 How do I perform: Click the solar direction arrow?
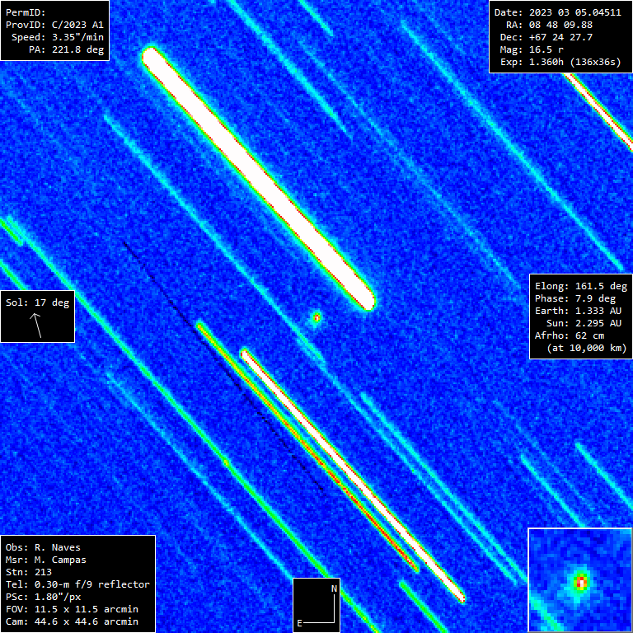(36, 326)
